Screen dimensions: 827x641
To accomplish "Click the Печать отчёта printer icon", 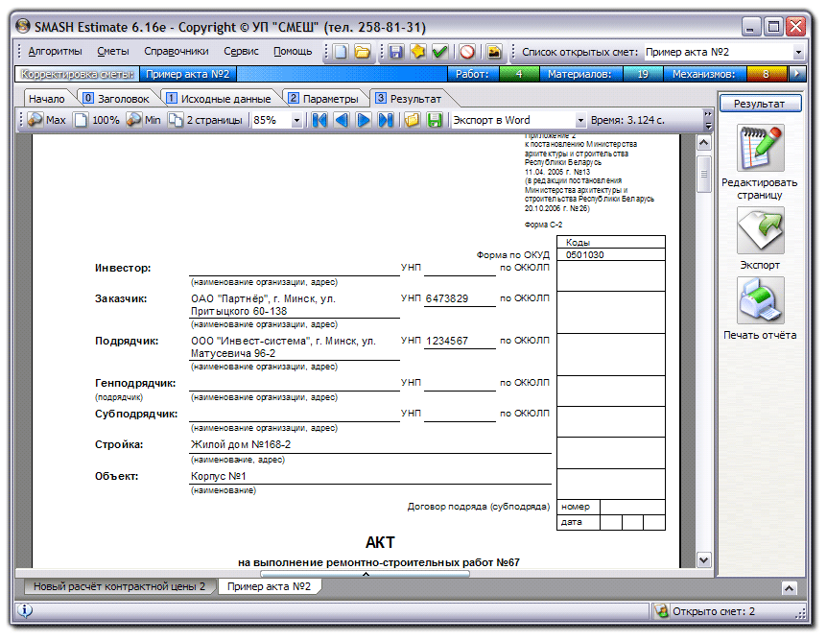I will 760,300.
